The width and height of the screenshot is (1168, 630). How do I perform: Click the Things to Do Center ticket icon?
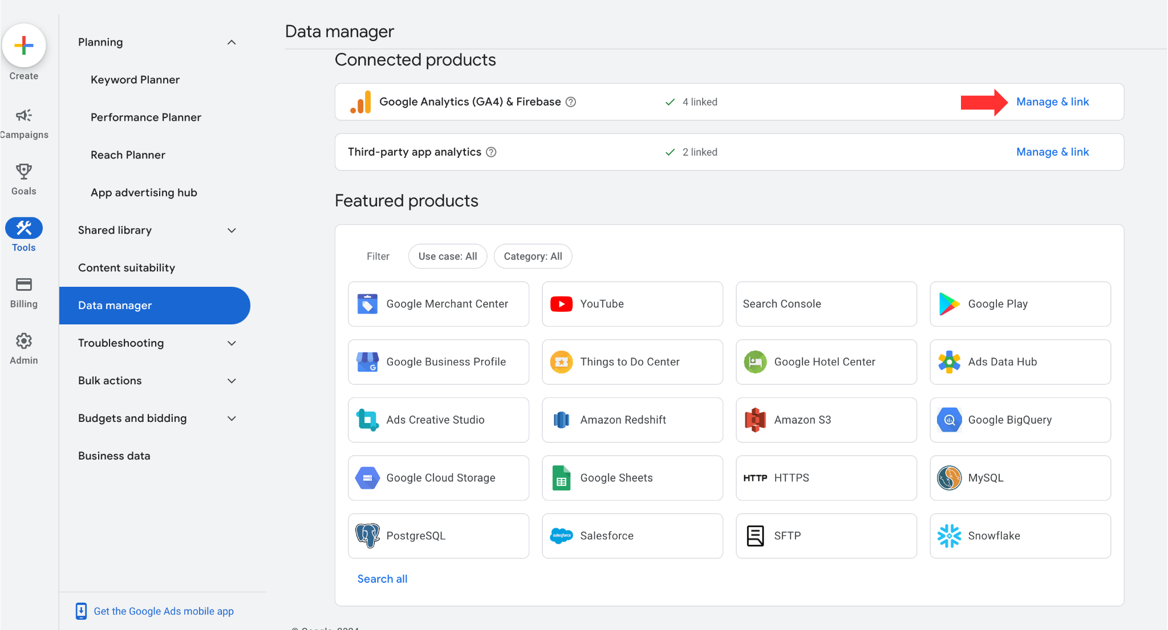click(x=561, y=362)
